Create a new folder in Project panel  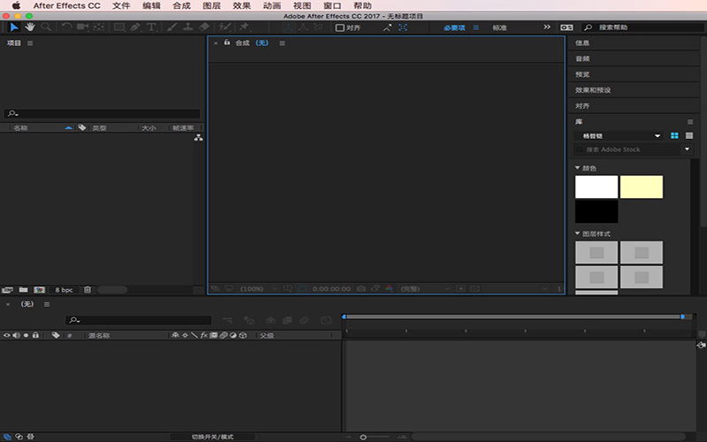tap(24, 290)
